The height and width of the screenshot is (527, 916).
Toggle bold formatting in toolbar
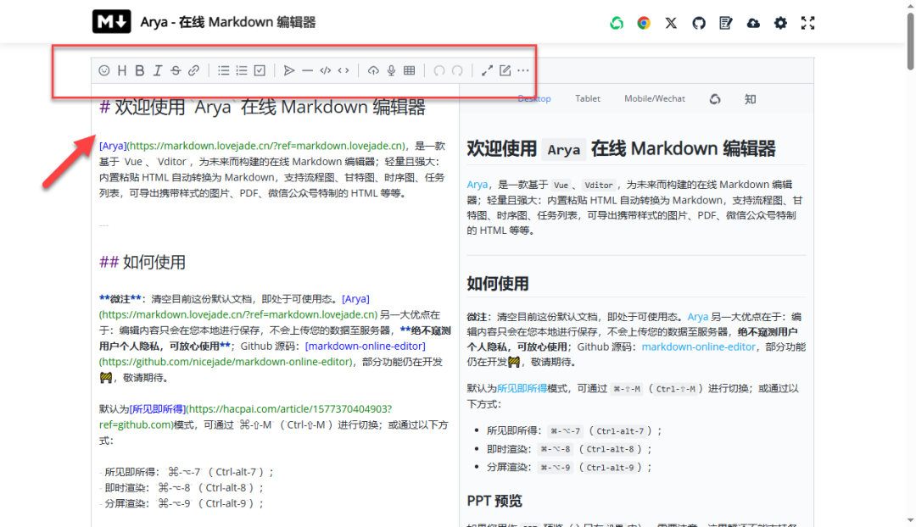pyautogui.click(x=140, y=70)
